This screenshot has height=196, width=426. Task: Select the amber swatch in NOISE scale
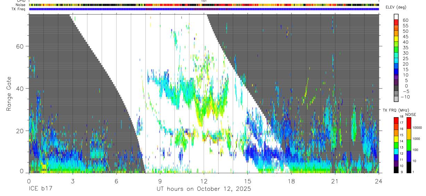click(409, 134)
